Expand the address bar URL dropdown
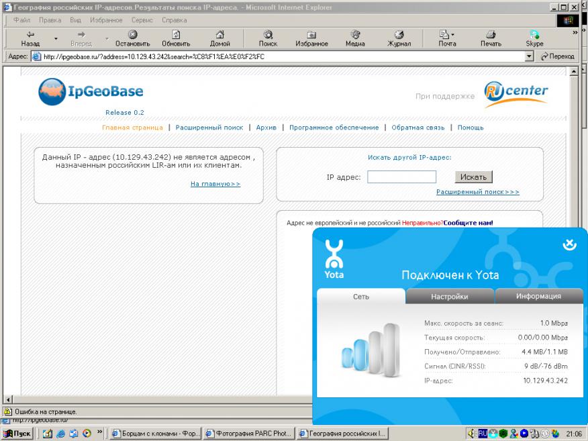Screen dimensions: 588x441 coord(530,57)
